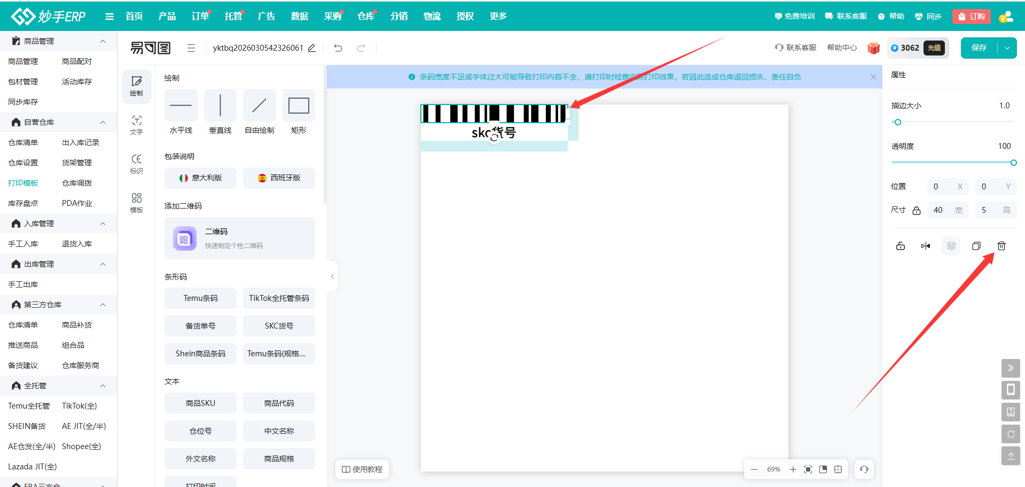Adjust the 描边大小 stroke size slider handle
1025x487 pixels.
click(898, 122)
